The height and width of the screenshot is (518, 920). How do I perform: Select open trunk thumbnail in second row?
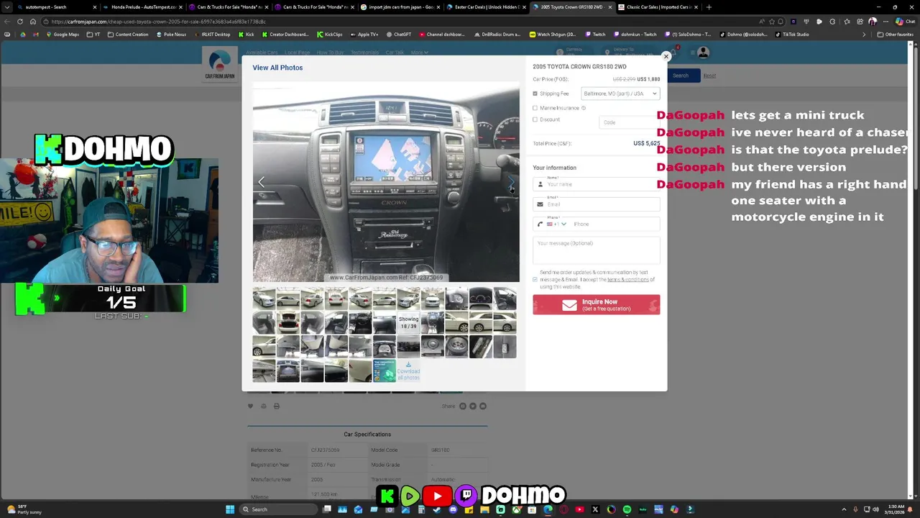288,323
